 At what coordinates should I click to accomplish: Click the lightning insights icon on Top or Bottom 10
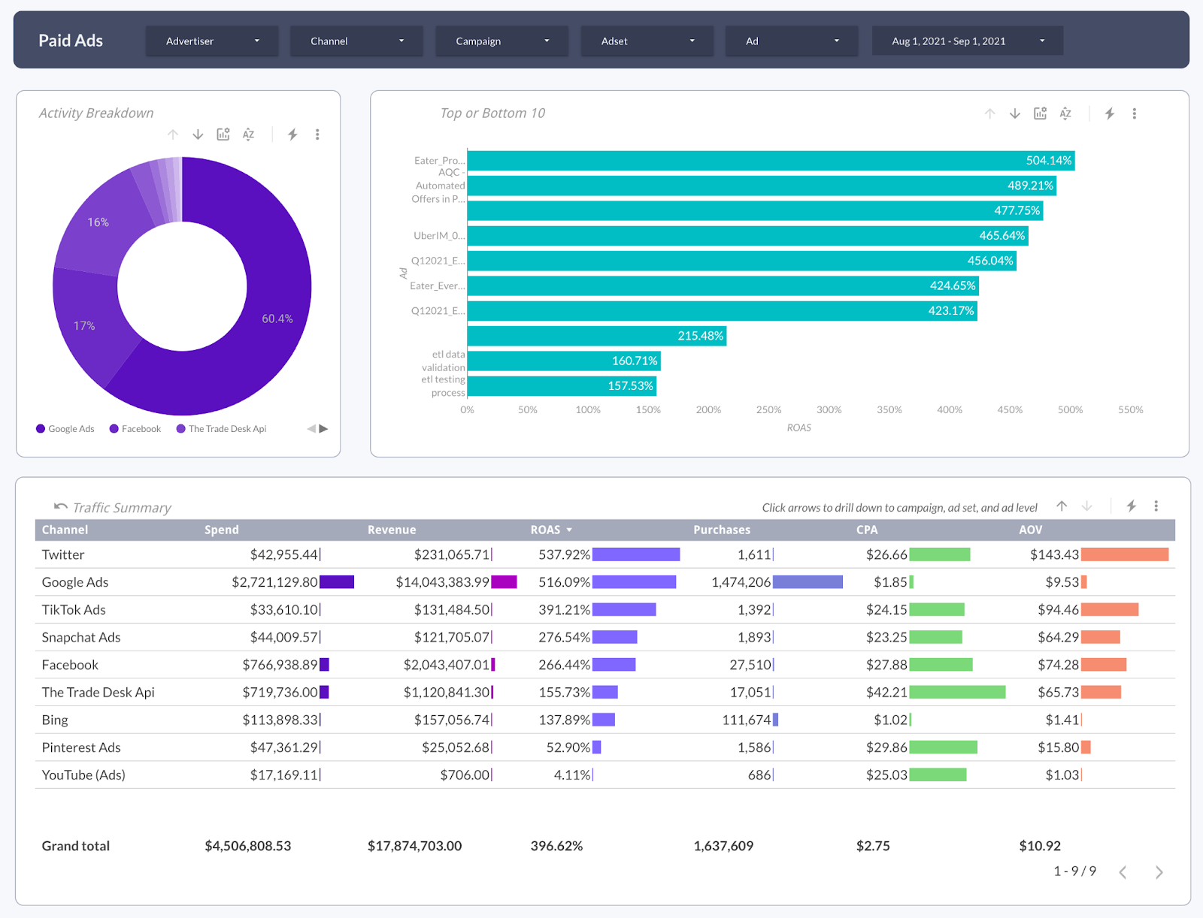pyautogui.click(x=1110, y=113)
